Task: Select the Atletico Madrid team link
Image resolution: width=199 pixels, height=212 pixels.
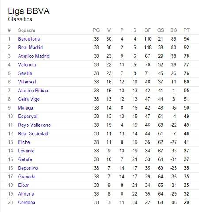Action: (x=34, y=56)
